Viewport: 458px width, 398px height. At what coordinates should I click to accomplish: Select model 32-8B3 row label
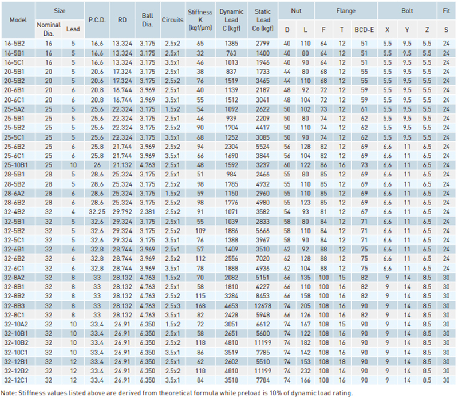18,306
